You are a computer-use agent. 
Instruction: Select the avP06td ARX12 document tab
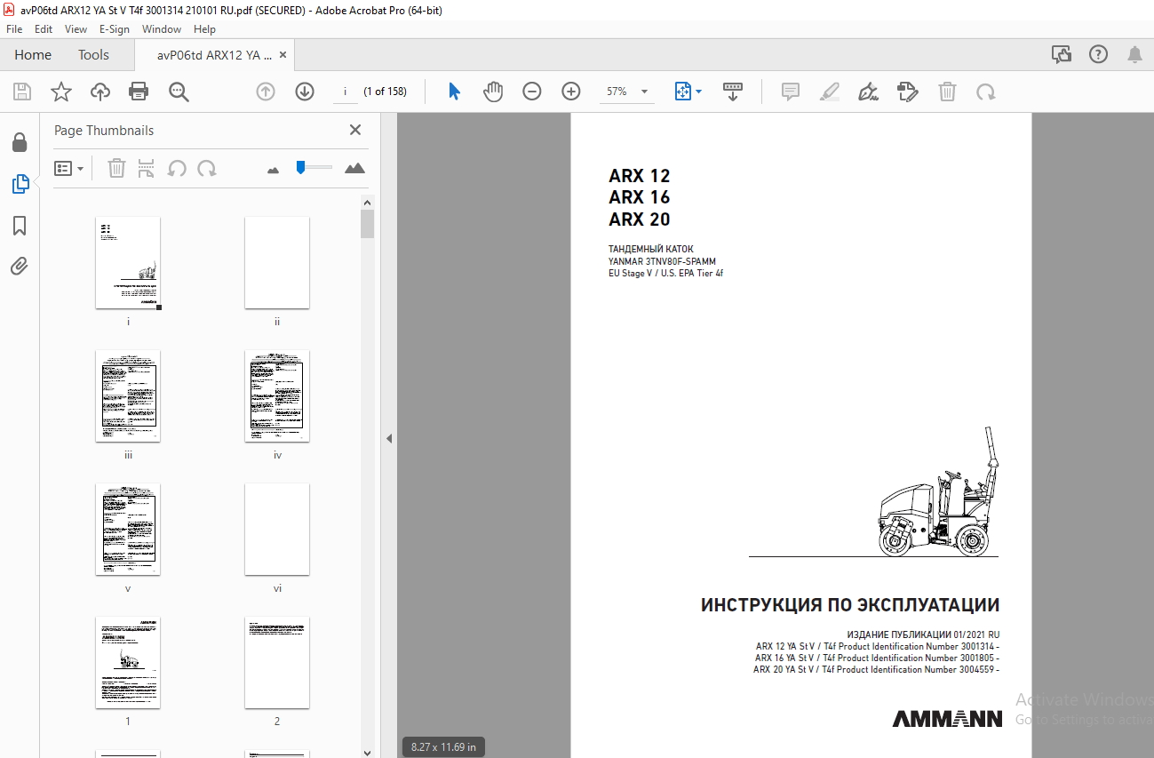click(x=214, y=55)
